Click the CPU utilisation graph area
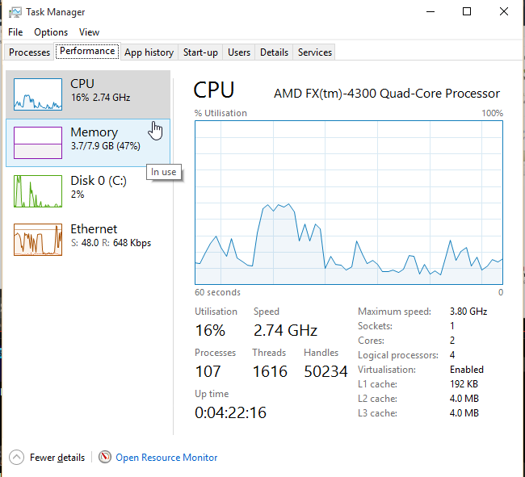 pyautogui.click(x=349, y=203)
